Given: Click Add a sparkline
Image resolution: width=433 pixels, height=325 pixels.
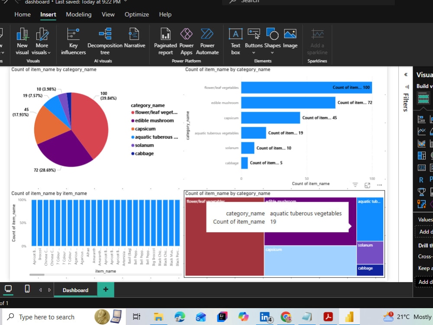Looking at the screenshot, I should (317, 42).
